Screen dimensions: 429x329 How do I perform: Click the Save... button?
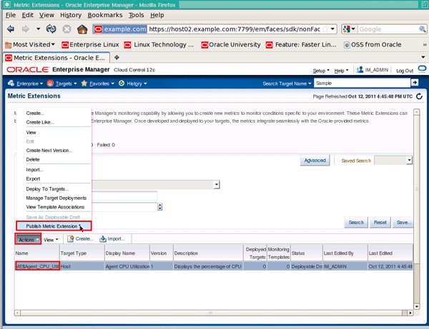403,222
